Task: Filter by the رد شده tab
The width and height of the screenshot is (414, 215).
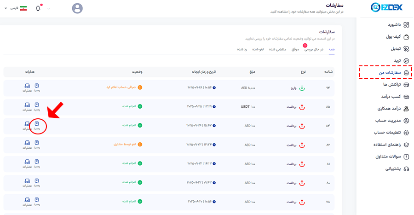Action: click(x=242, y=49)
